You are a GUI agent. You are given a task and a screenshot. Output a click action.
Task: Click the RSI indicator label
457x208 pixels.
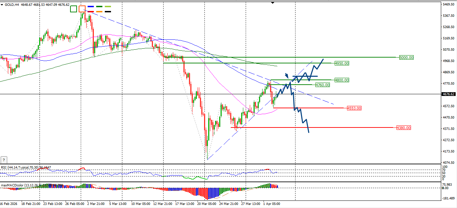point(26,168)
